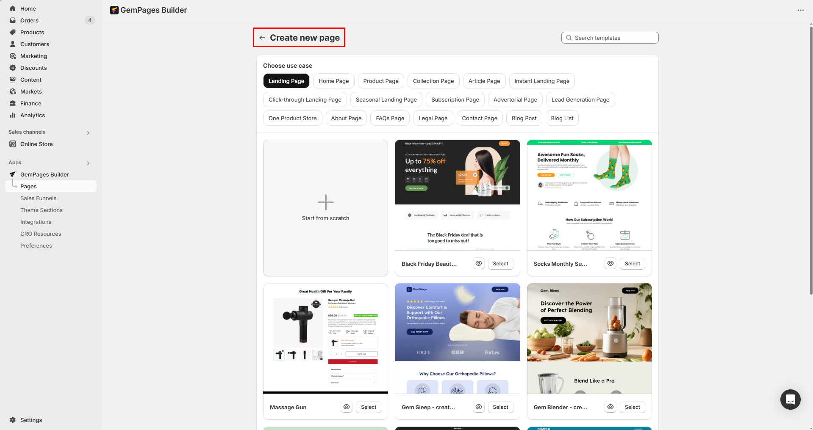Expand the Apps section chevron
Viewport: 813px width, 430px height.
tap(88, 163)
